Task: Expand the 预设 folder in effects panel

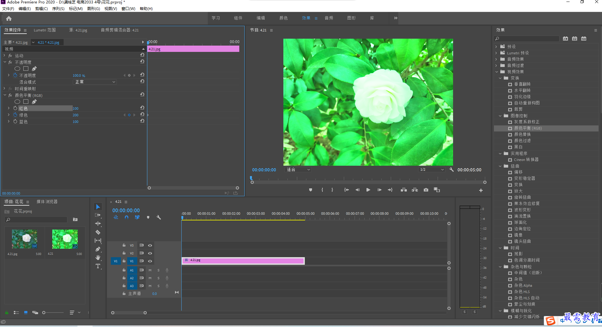Action: 496,47
